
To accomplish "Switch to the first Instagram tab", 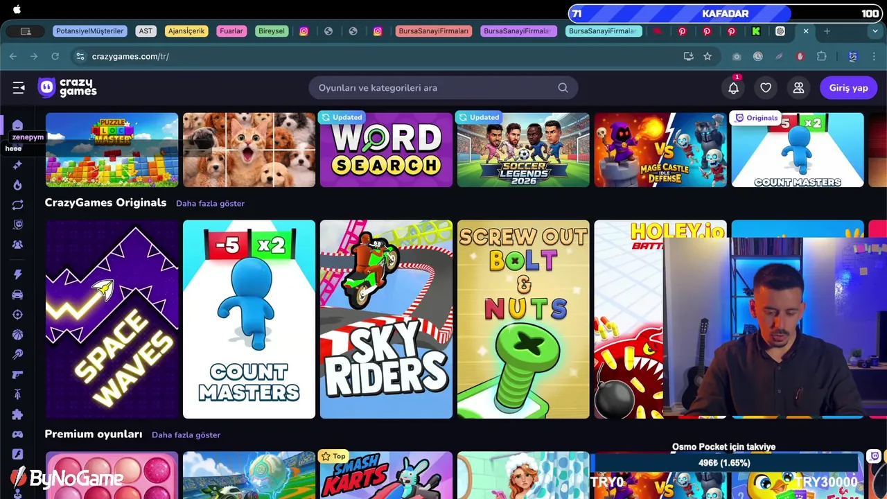I will [304, 31].
